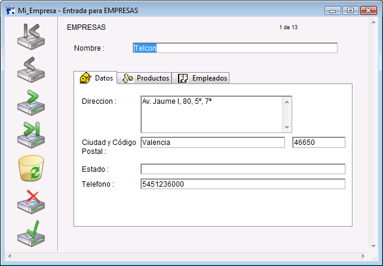Switch to the Datos tab
Image resolution: width=383 pixels, height=266 pixels.
point(96,78)
